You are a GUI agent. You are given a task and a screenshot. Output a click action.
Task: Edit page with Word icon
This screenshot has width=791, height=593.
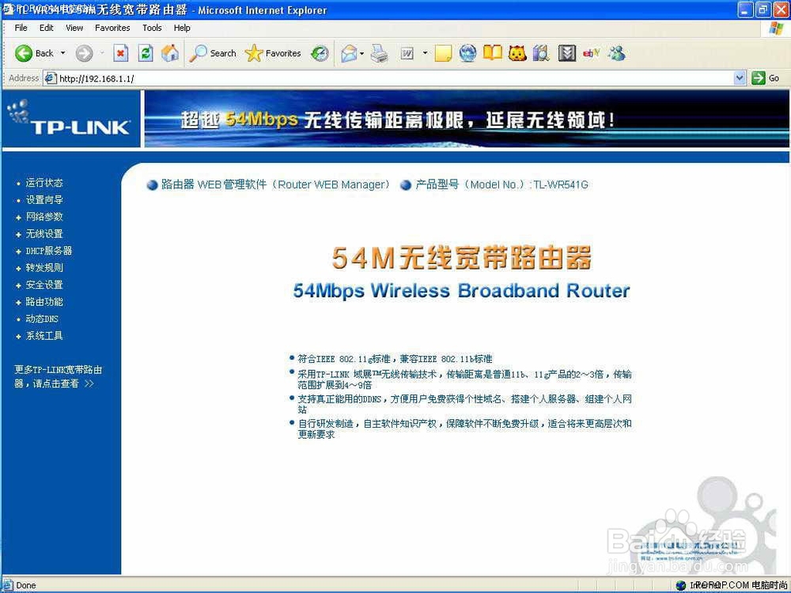pyautogui.click(x=407, y=53)
